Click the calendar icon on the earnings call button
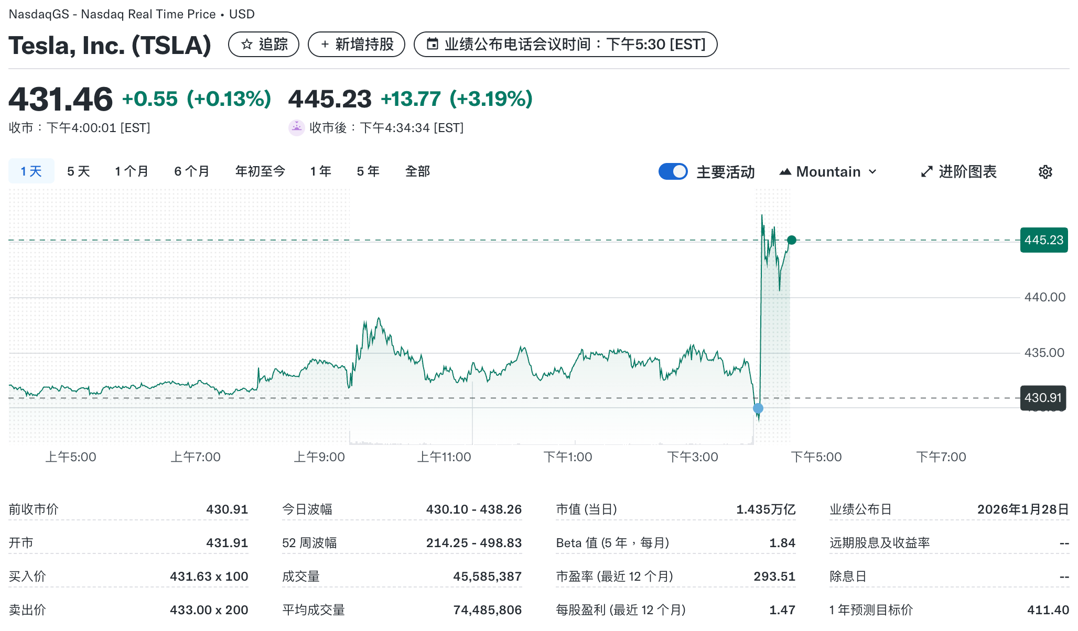Image resolution: width=1078 pixels, height=631 pixels. pyautogui.click(x=433, y=44)
